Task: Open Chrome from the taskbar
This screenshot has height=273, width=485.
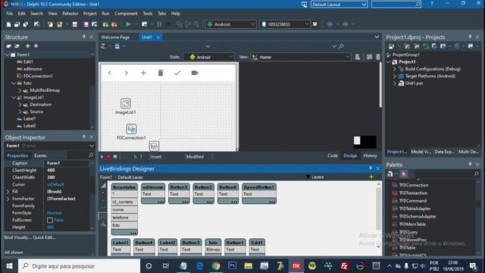Action: [x=216, y=266]
